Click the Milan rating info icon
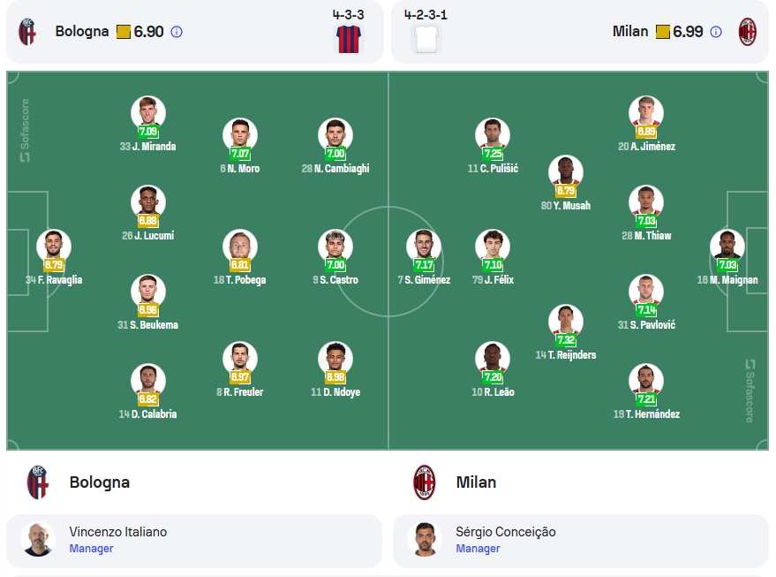 point(716,32)
